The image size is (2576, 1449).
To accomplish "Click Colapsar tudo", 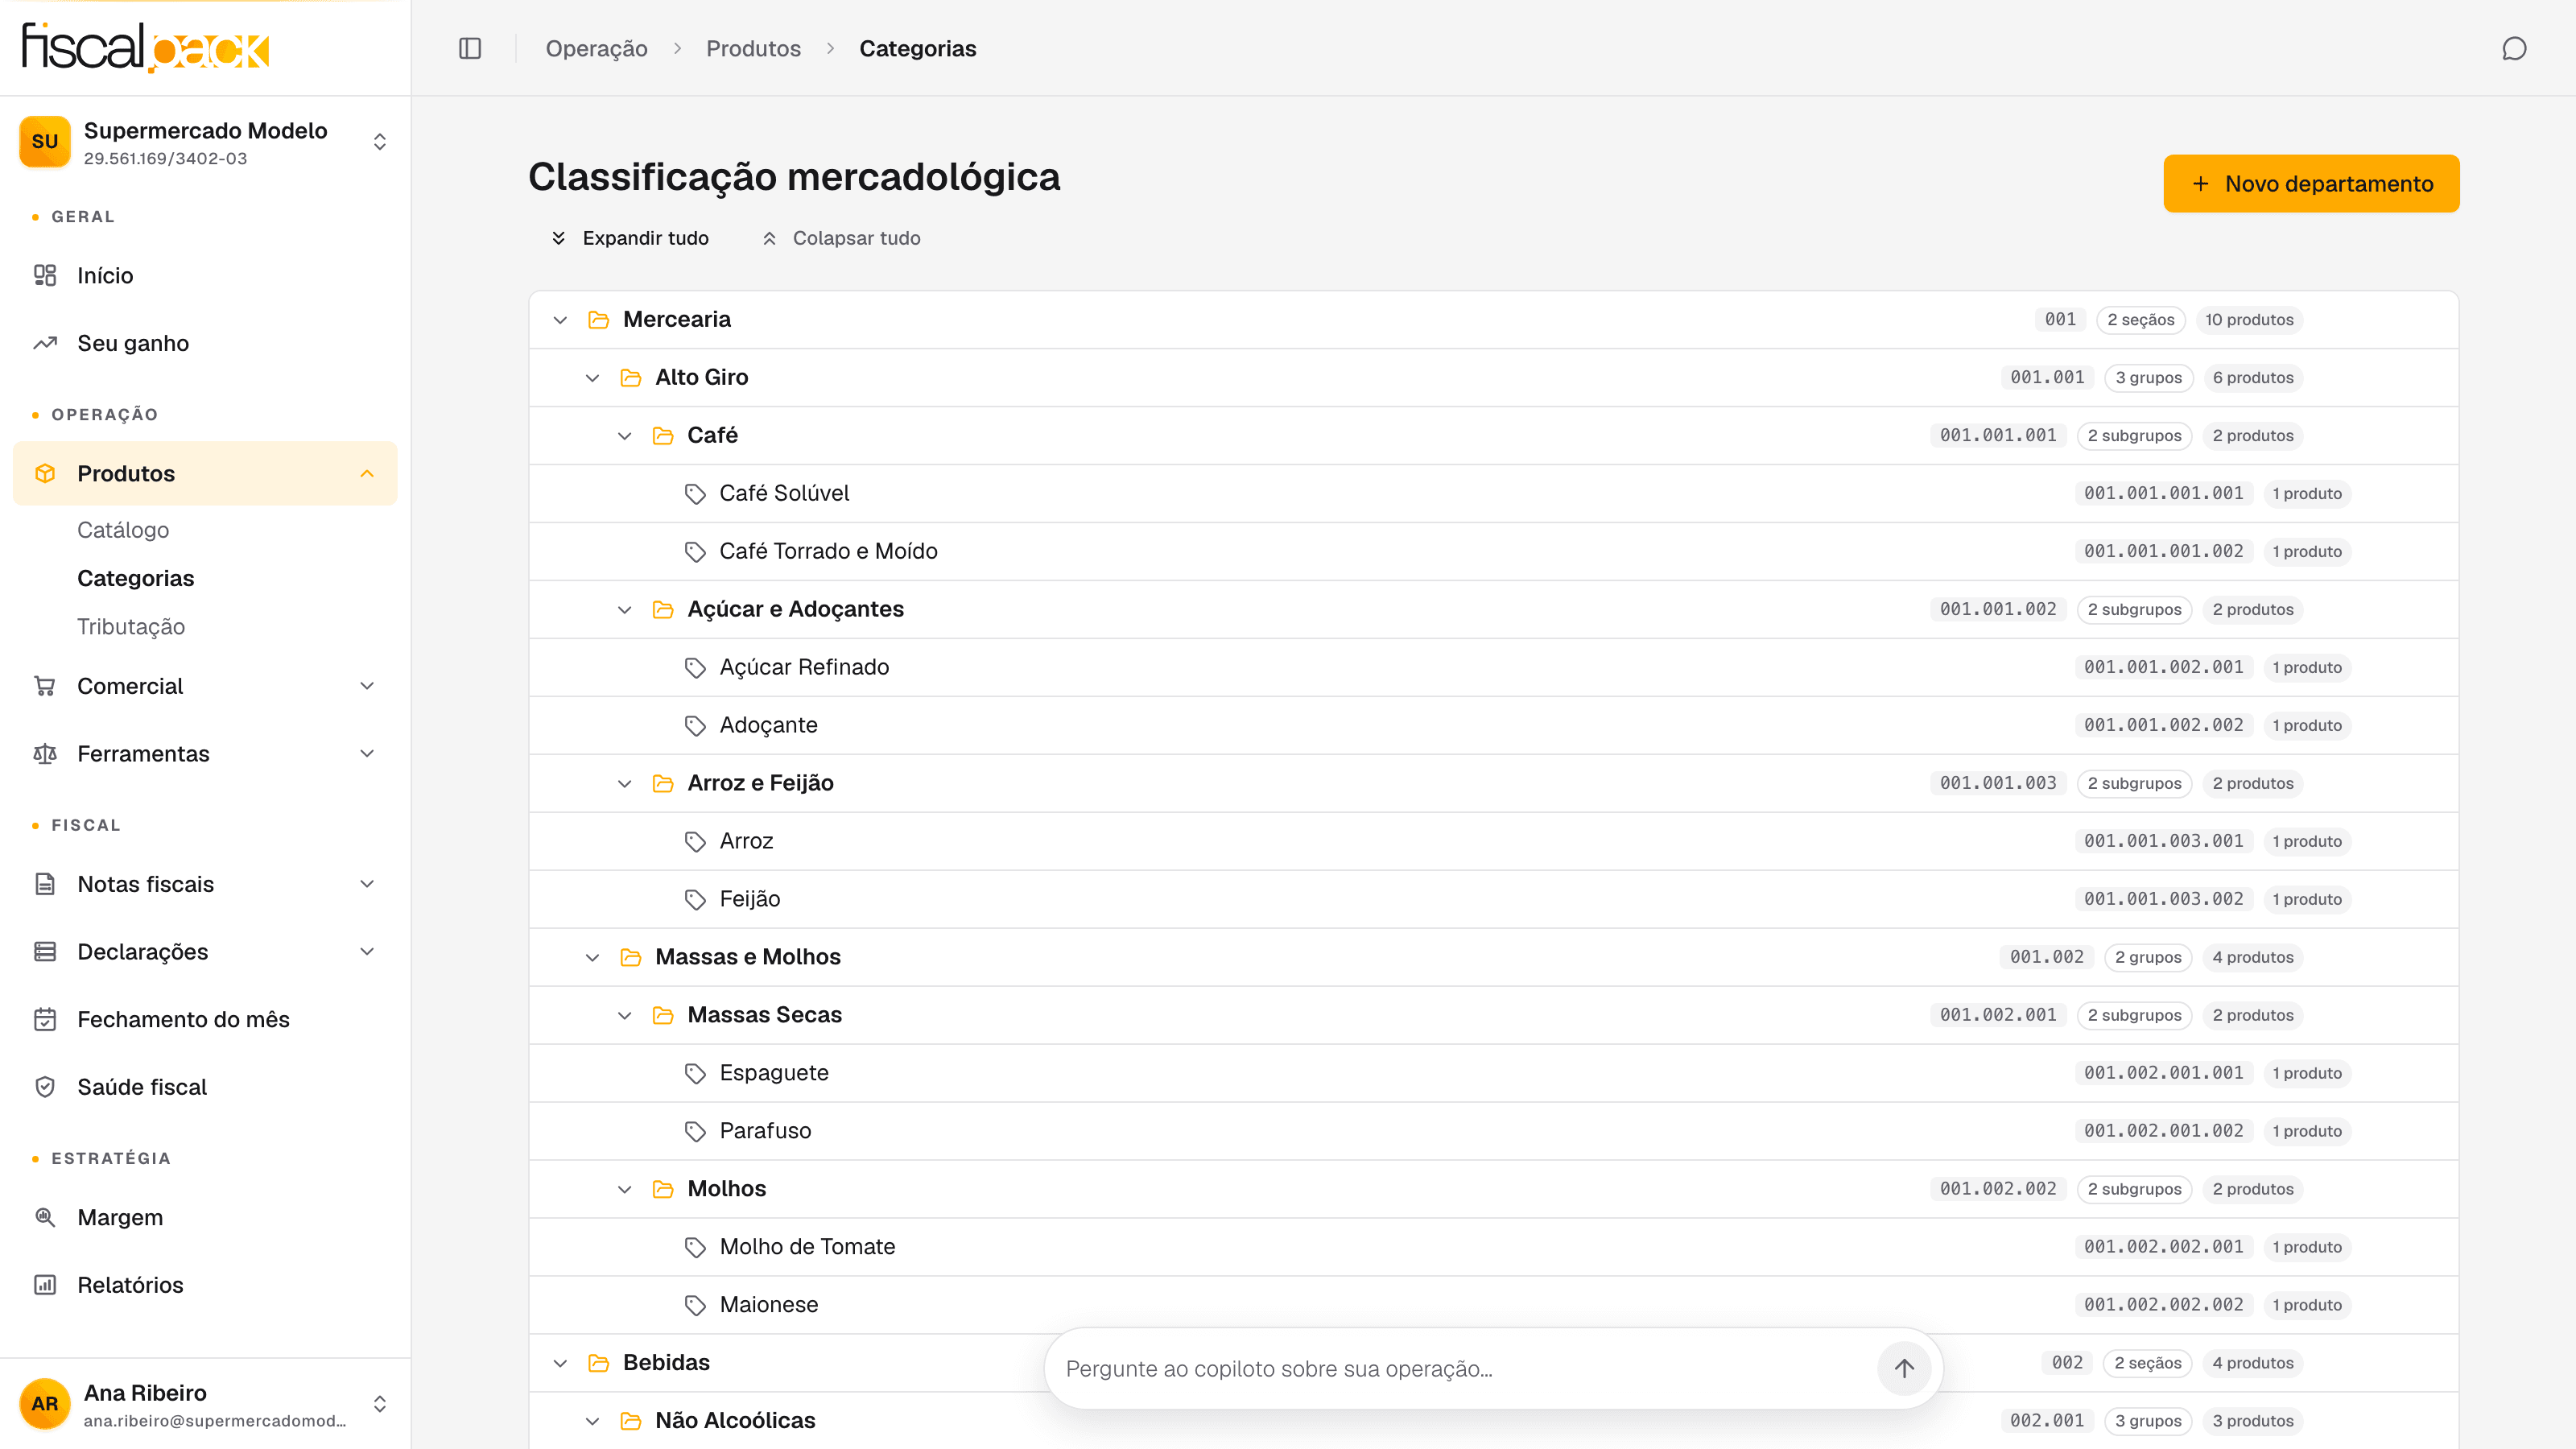I will 841,238.
